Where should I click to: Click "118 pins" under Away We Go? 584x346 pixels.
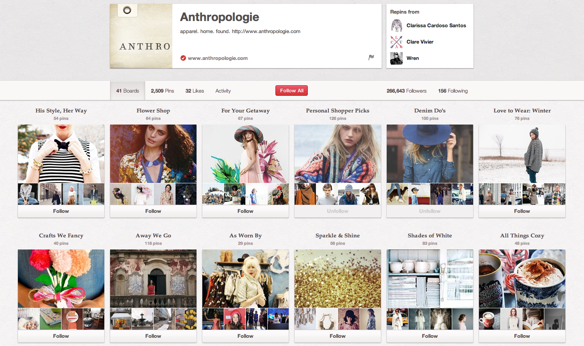point(153,243)
